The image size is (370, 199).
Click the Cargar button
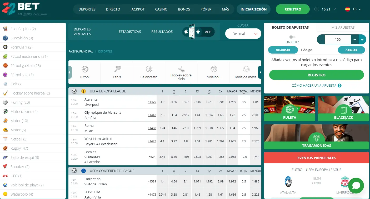[x=351, y=50]
